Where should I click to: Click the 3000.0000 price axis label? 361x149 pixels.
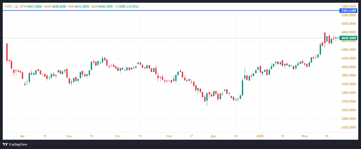click(x=349, y=110)
